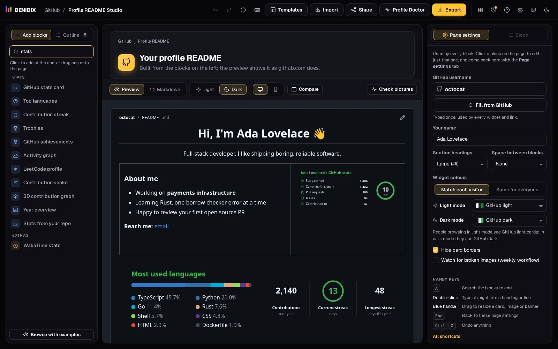
Task: Add the Activity graph block
Action: [52, 155]
